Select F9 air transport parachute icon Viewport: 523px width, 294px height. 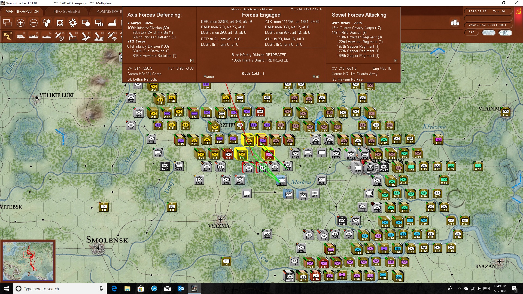point(112,36)
